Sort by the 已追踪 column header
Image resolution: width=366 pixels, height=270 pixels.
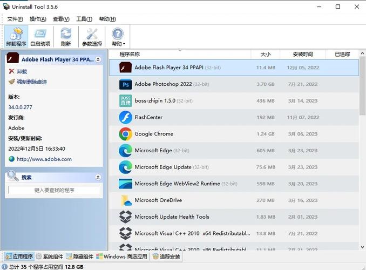pos(342,54)
